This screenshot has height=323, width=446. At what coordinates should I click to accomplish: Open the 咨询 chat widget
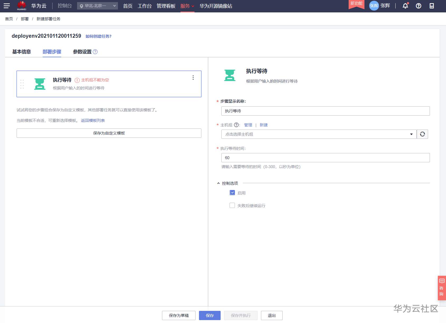pos(442,288)
